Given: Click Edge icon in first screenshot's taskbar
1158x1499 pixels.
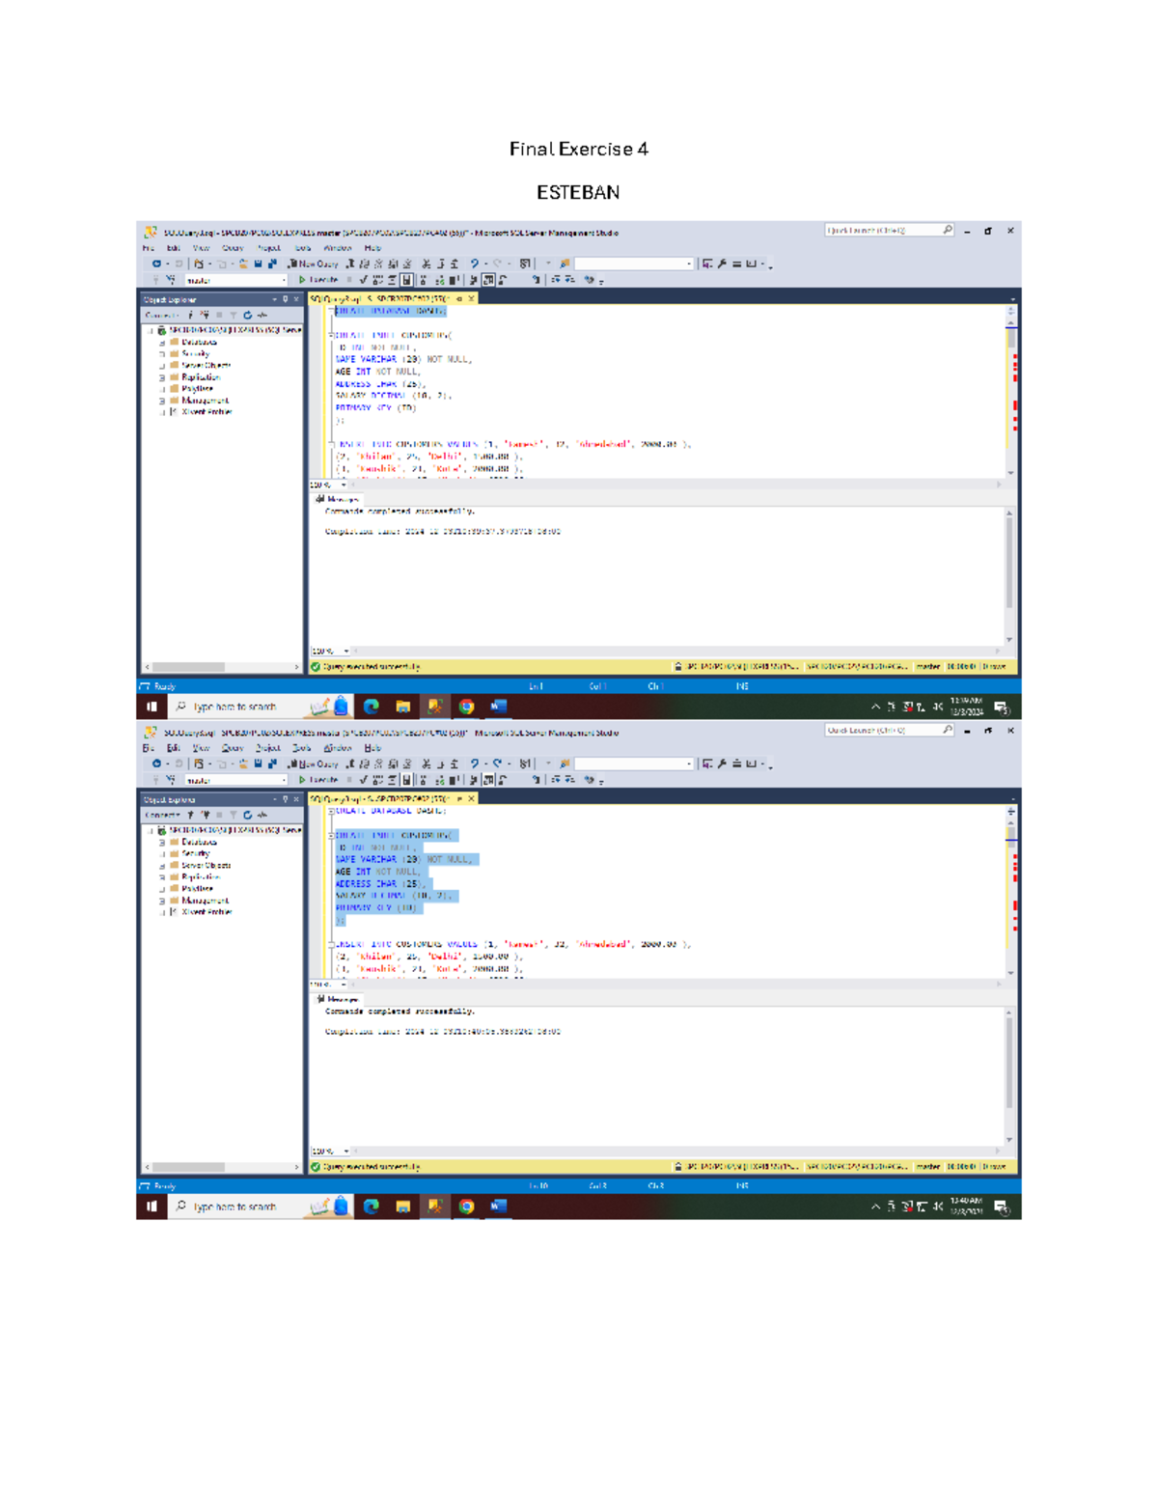Looking at the screenshot, I should pos(372,707).
